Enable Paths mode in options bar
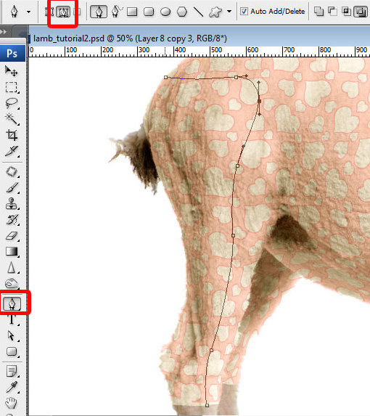Screen dimensions: 370x416 pos(63,12)
